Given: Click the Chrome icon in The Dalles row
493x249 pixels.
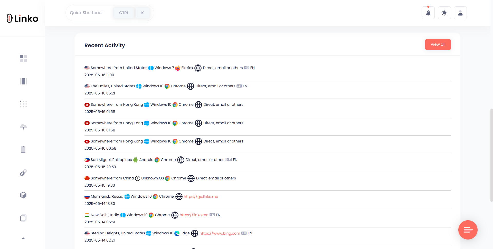Looking at the screenshot, I should point(167,86).
